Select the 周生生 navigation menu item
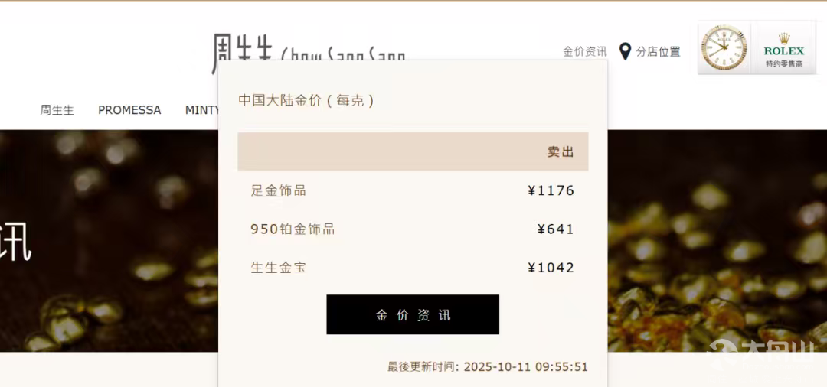Viewport: 827px width, 387px height. [x=57, y=110]
